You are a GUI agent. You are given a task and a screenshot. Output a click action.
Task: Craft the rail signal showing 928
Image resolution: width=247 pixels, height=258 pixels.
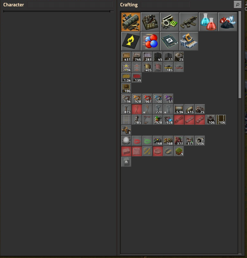click(158, 120)
